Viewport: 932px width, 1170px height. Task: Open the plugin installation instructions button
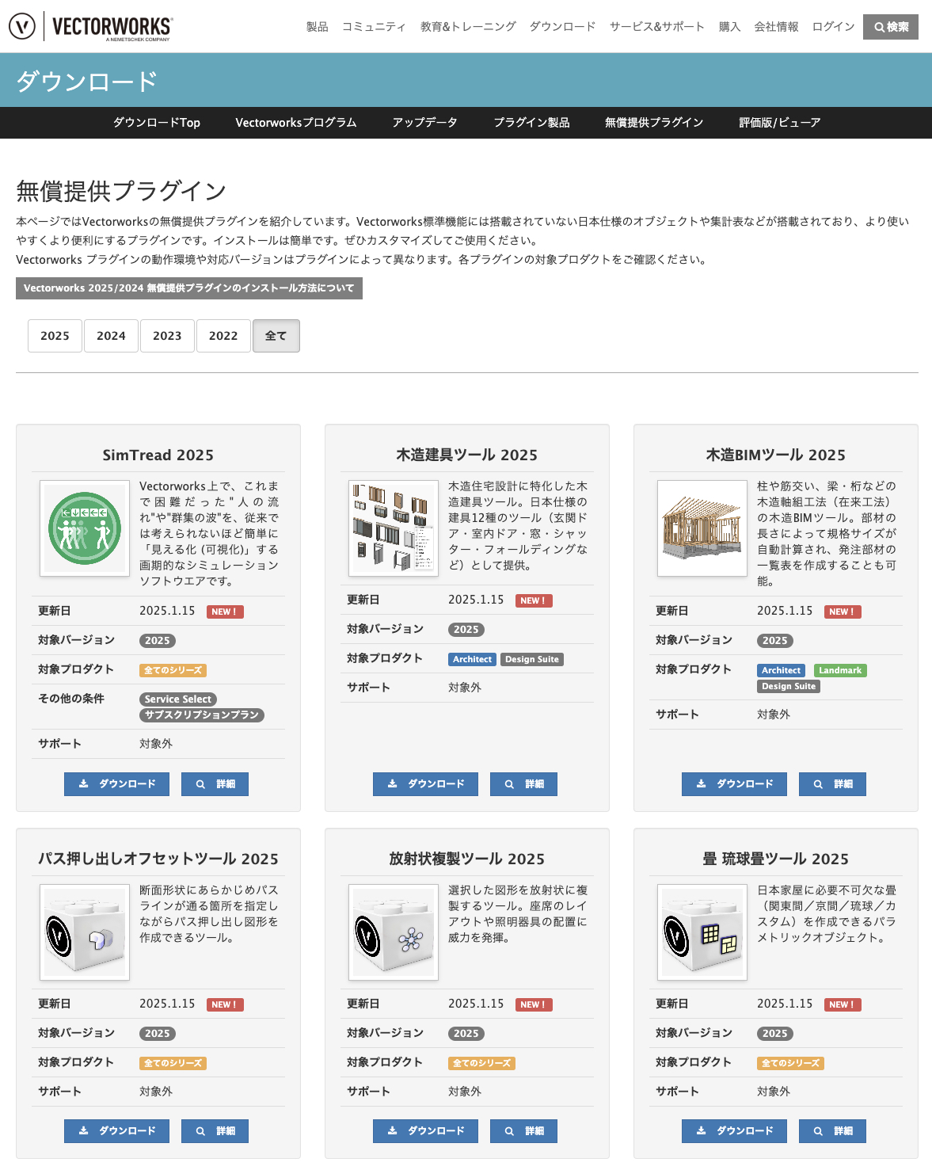[189, 288]
